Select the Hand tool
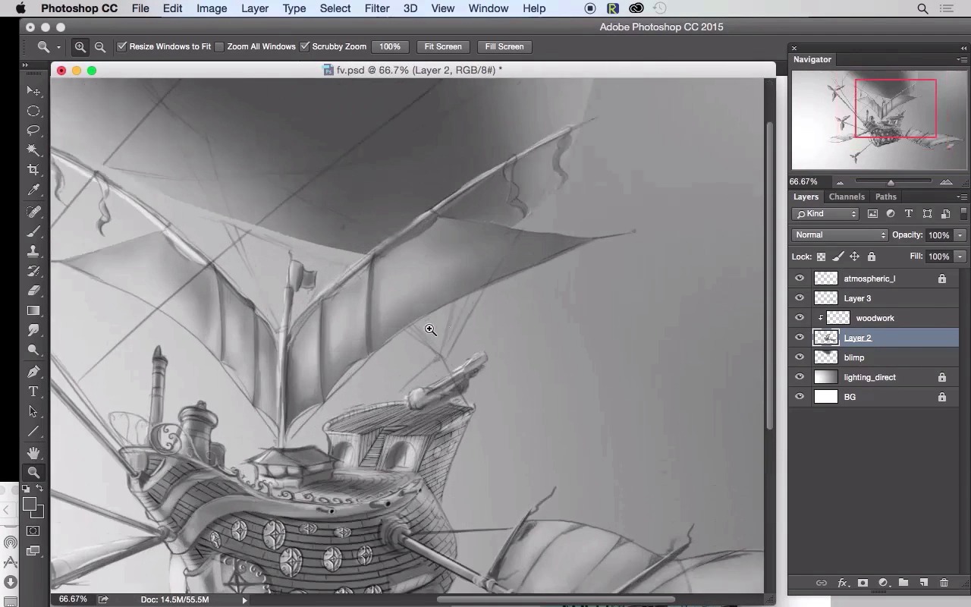 point(33,453)
